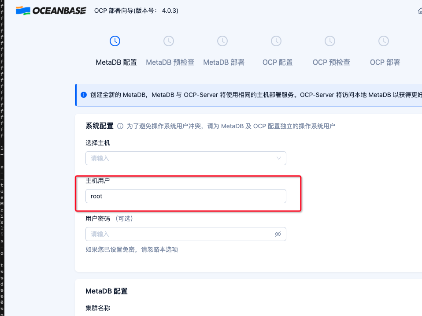The width and height of the screenshot is (422, 316).
Task: Select the OCP 部署 step label
Action: (385, 63)
